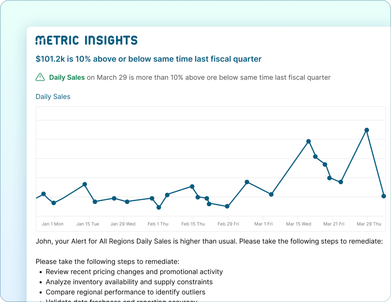
Task: Click the $101.2k alert headline
Action: pos(148,59)
